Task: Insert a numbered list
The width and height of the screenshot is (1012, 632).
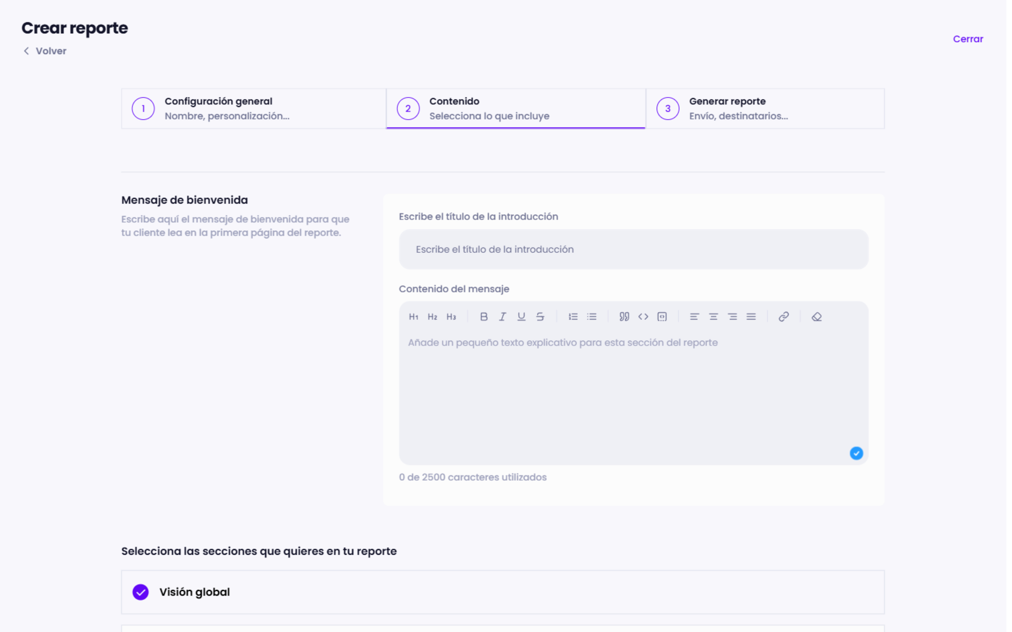Action: (x=573, y=317)
